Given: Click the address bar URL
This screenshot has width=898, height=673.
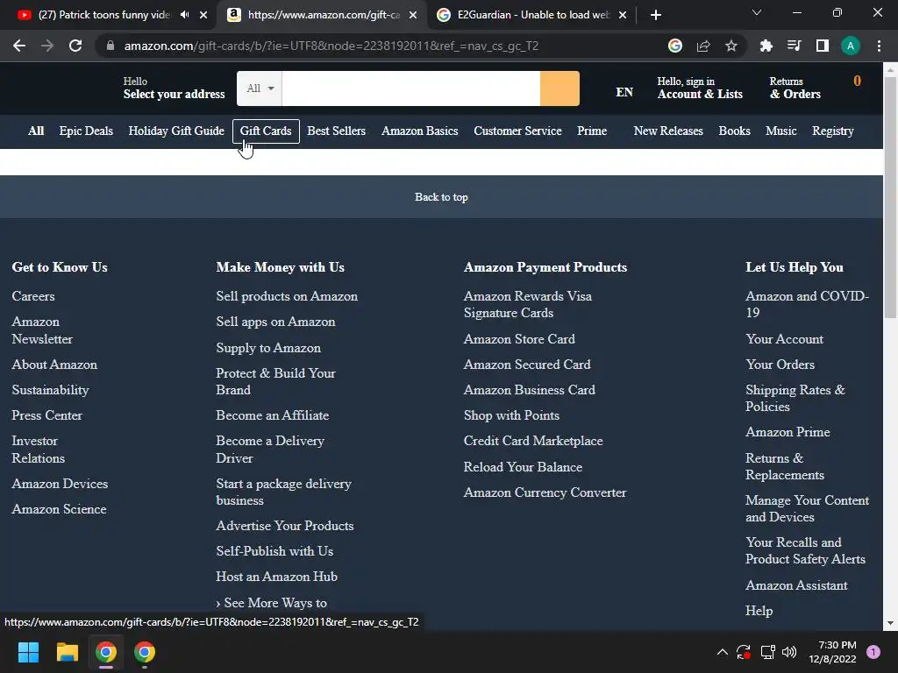Looking at the screenshot, I should coord(331,46).
